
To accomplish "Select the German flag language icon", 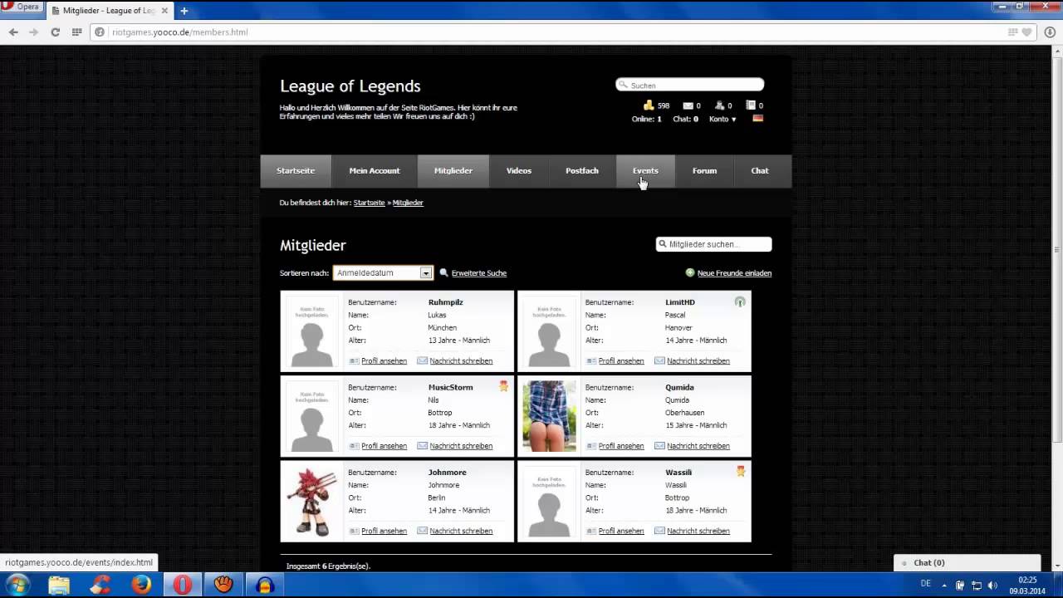I will (x=757, y=119).
